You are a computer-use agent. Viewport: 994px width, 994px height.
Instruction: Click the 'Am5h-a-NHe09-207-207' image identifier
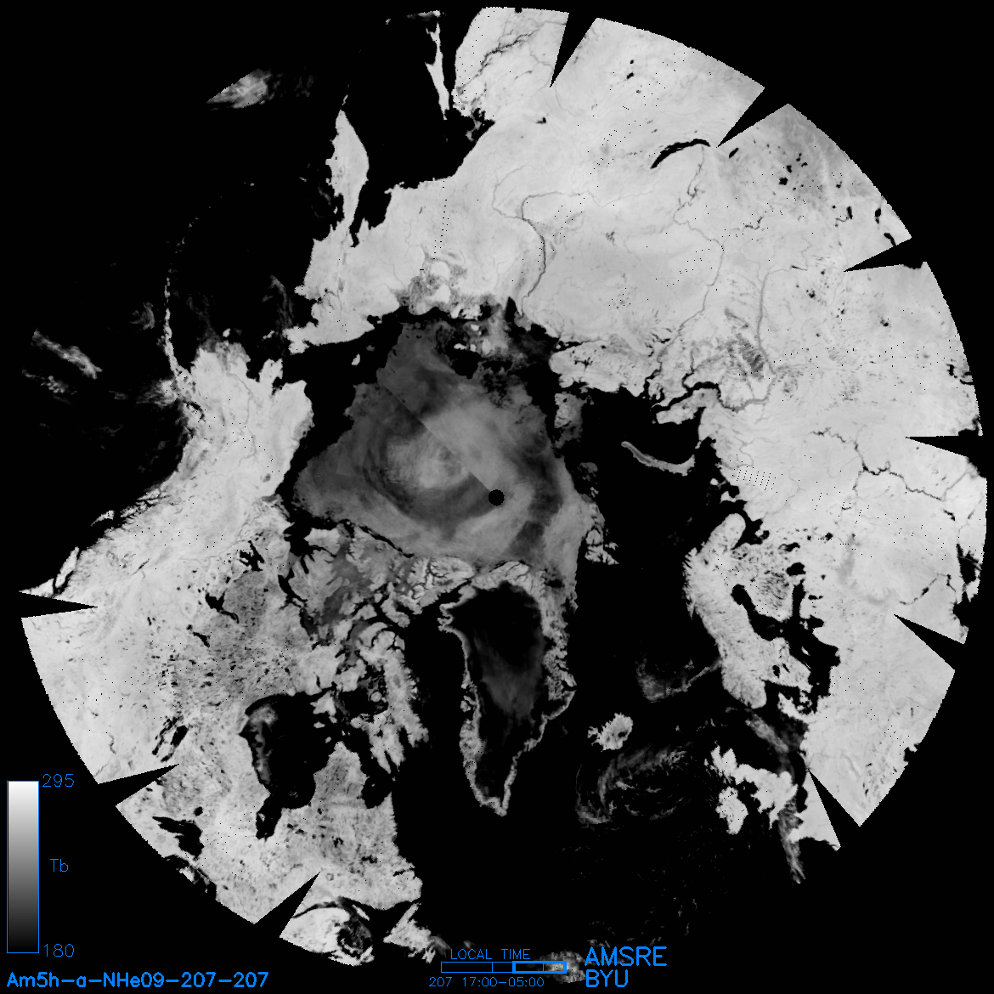click(x=137, y=980)
